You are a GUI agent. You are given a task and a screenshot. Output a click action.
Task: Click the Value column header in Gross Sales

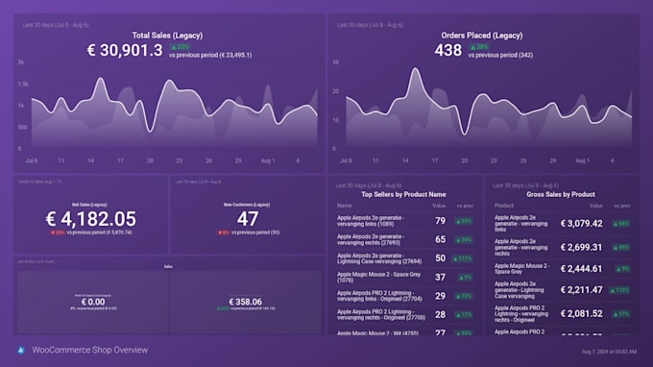tap(596, 206)
